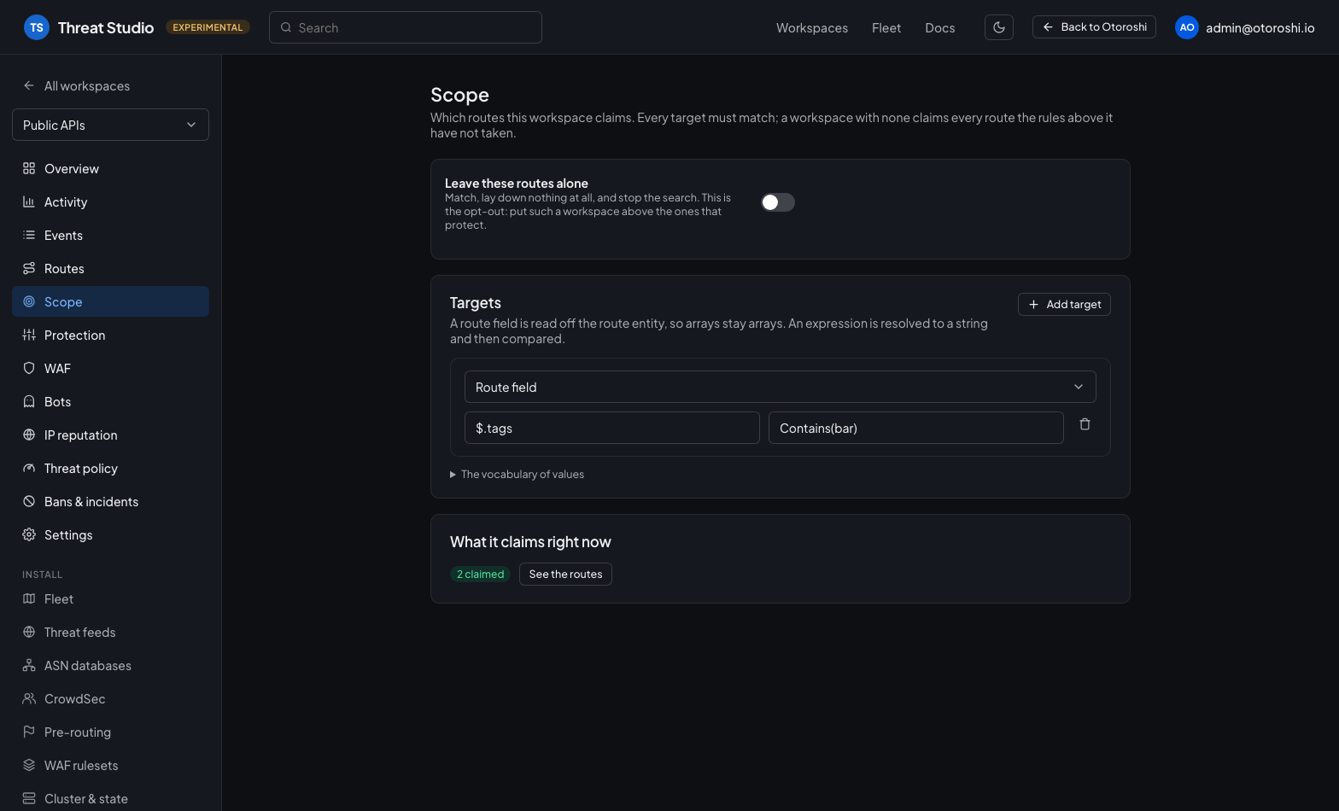Screen dimensions: 1339x811
Task: Open the Settings sidebar item
Action: (x=110, y=534)
